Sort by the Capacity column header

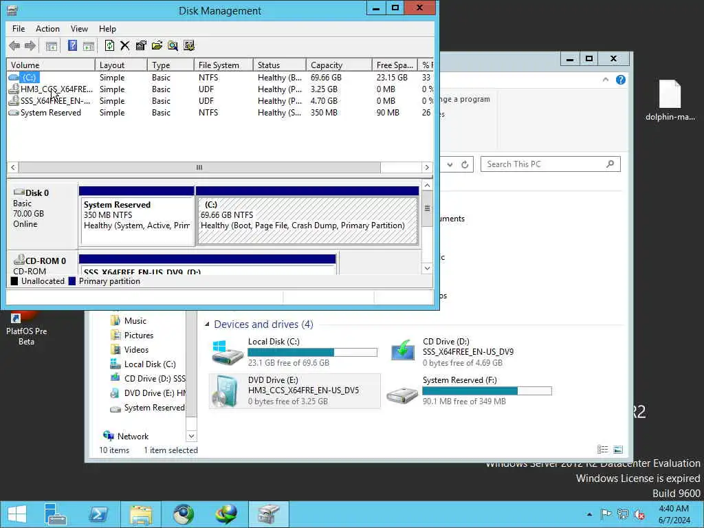coord(339,65)
